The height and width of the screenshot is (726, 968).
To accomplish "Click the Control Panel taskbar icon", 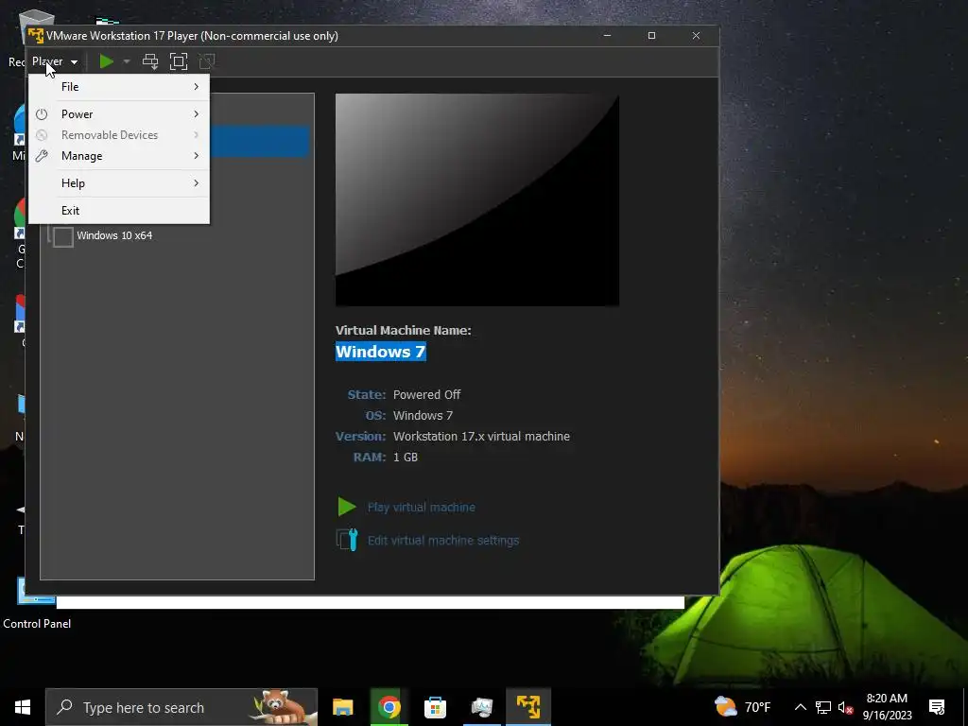I will click(481, 707).
